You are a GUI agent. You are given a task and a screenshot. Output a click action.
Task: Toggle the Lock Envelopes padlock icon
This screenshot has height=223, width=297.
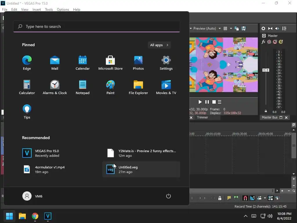pos(220,198)
